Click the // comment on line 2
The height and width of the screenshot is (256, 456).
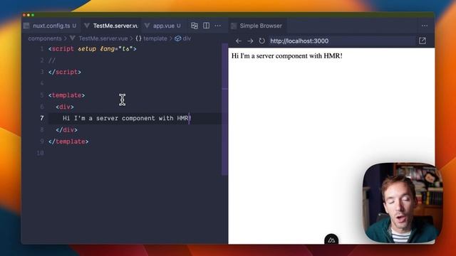point(52,60)
